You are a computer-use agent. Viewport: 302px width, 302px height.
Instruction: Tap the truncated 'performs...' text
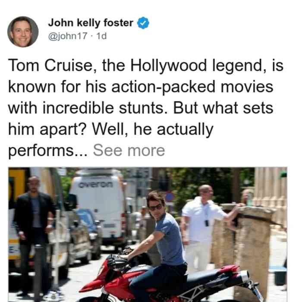click(48, 151)
